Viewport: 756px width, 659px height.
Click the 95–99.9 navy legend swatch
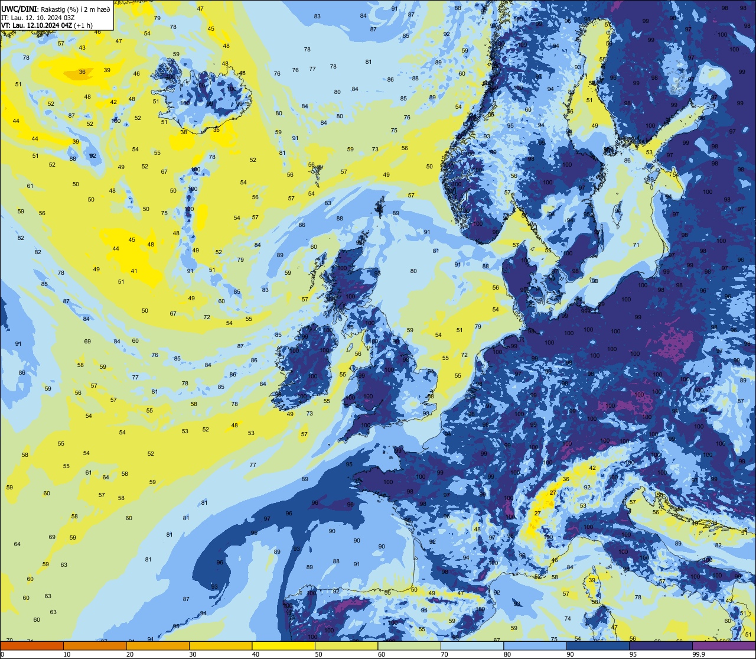661,645
